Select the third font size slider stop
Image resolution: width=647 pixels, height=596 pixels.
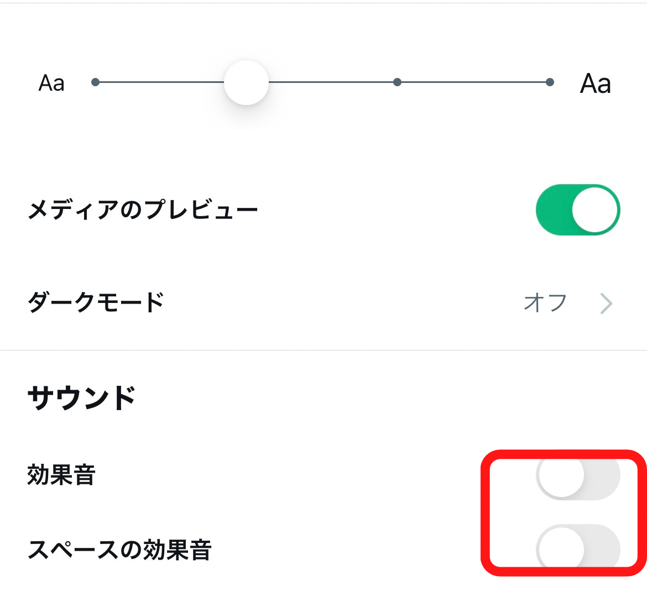click(397, 82)
